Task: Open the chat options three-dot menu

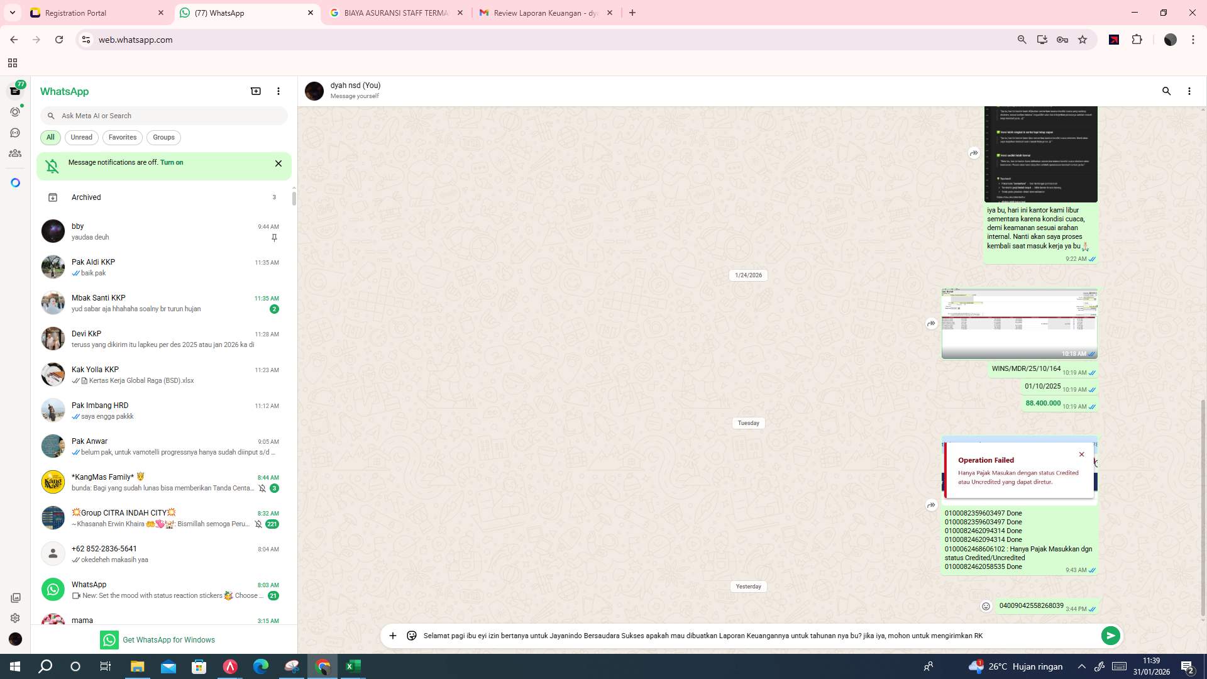Action: [x=1189, y=91]
